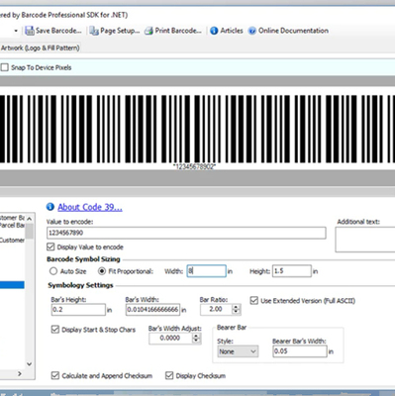Click the Page Setup... label
This screenshot has height=396, width=395.
[x=120, y=31]
